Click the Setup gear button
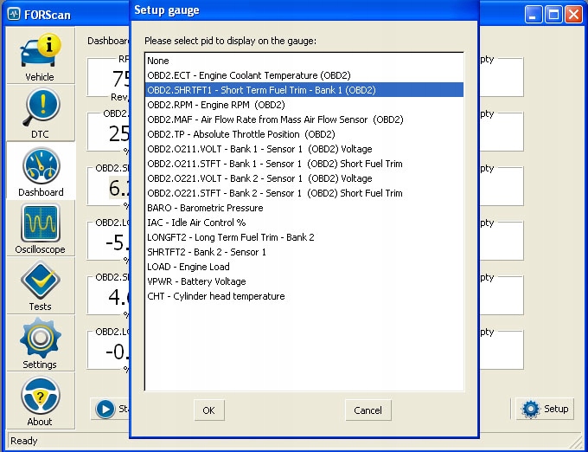The height and width of the screenshot is (452, 588). (545, 409)
